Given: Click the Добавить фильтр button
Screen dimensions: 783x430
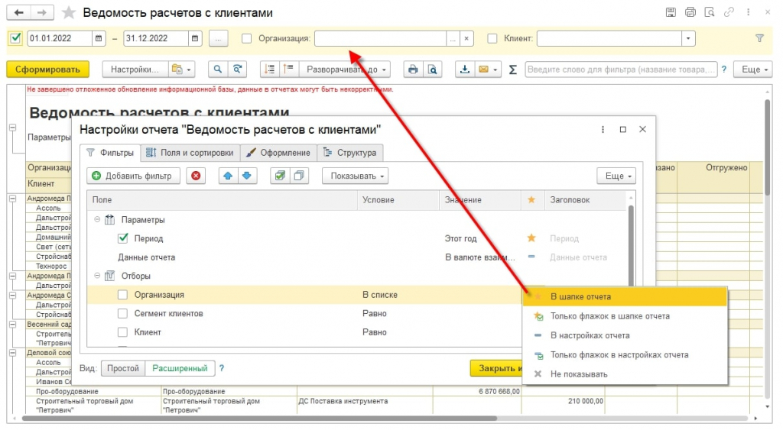Looking at the screenshot, I should [x=133, y=176].
